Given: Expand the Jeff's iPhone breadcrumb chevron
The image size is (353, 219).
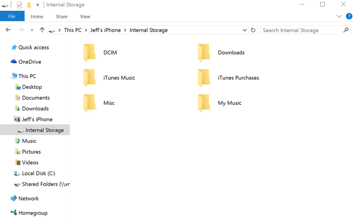Looking at the screenshot, I should pyautogui.click(x=125, y=30).
